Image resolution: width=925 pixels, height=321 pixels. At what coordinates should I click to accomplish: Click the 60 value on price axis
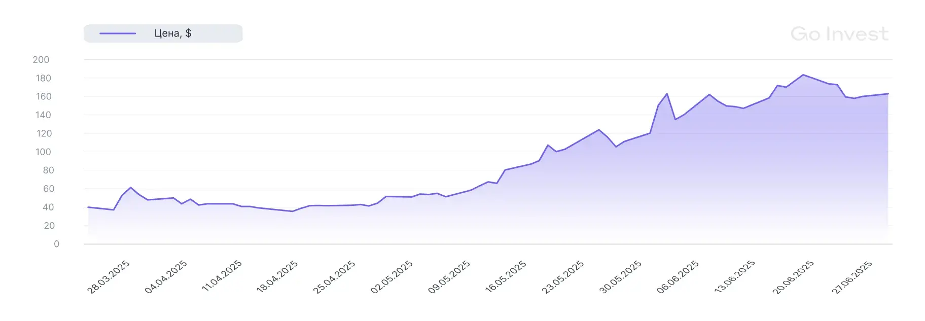(49, 189)
